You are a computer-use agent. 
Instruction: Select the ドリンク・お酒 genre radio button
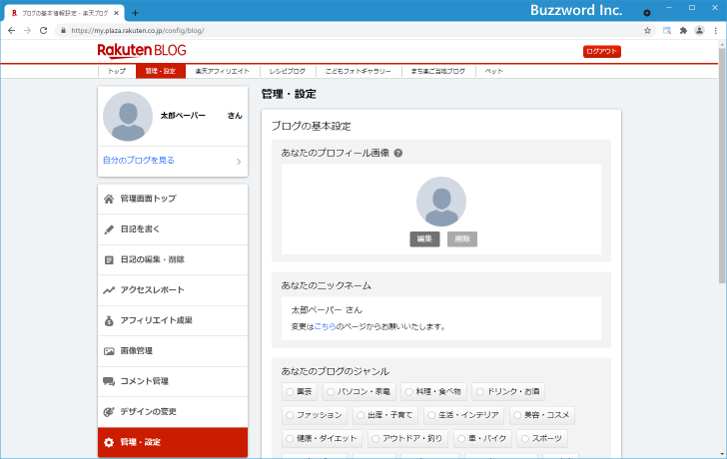480,392
